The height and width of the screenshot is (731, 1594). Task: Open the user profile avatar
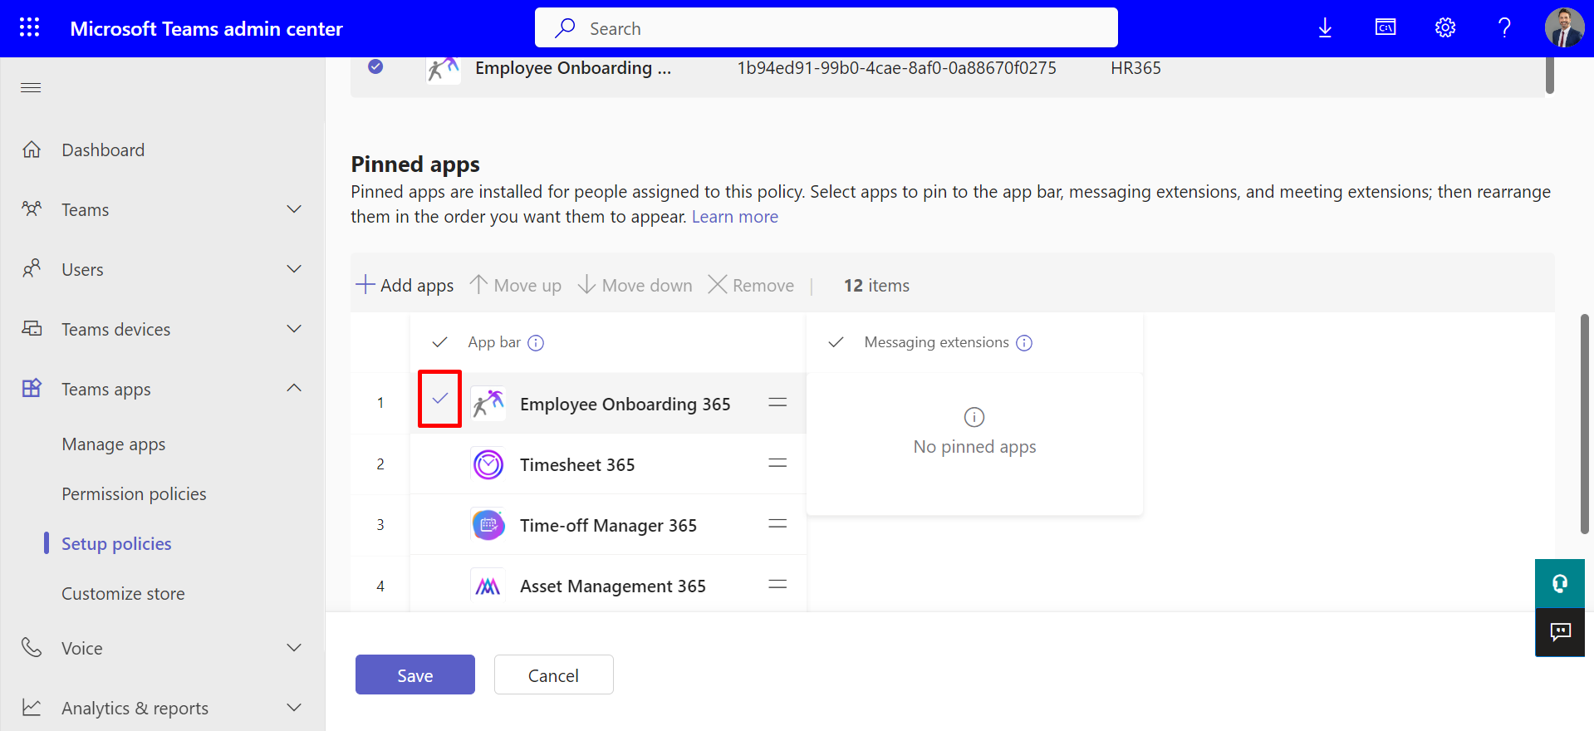(x=1564, y=28)
